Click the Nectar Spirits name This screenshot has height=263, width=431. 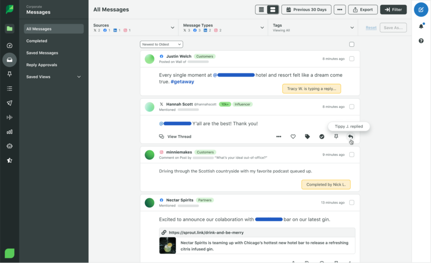pos(180,200)
